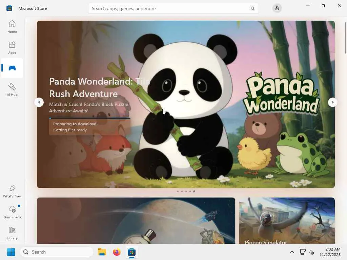Open the Panda Wonderland: Tile Rush Adventure title

click(100, 88)
